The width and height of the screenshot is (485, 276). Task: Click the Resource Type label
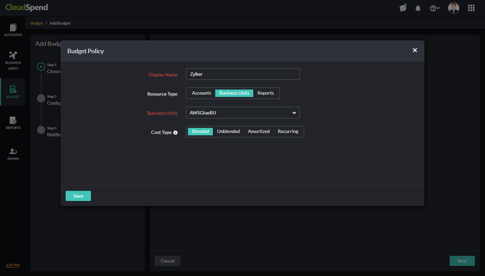coord(162,94)
